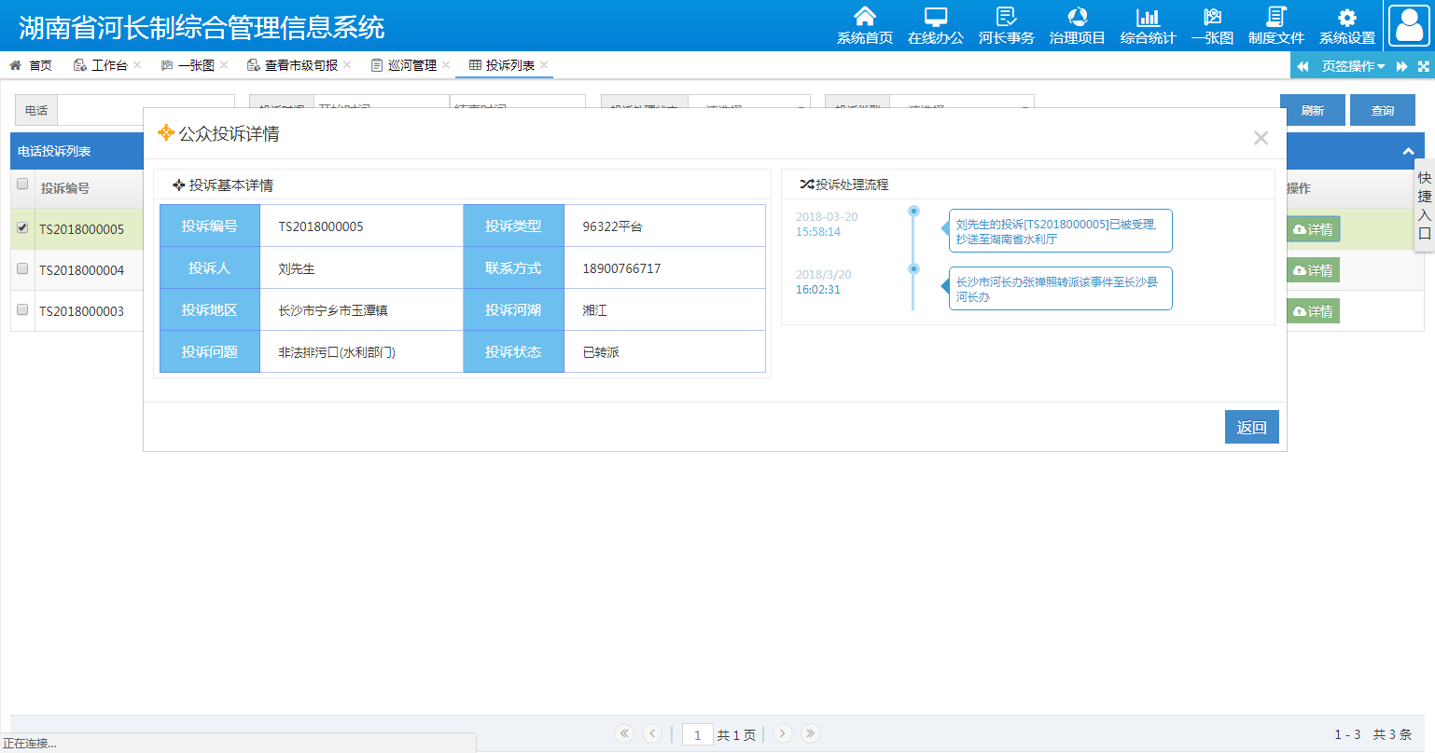This screenshot has height=753, width=1435.
Task: Toggle the select-all checkbox in header
Action: click(22, 185)
